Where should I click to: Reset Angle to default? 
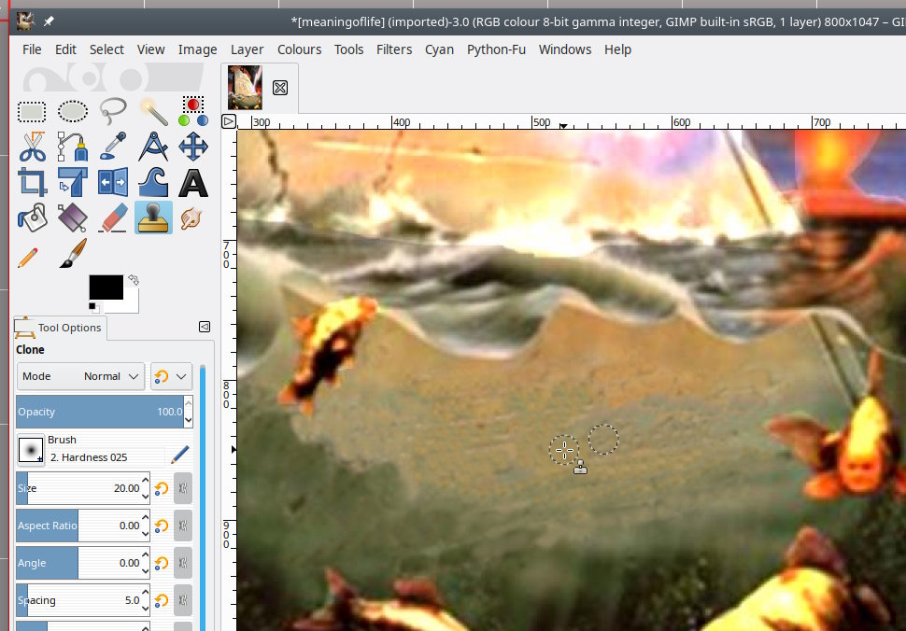162,563
